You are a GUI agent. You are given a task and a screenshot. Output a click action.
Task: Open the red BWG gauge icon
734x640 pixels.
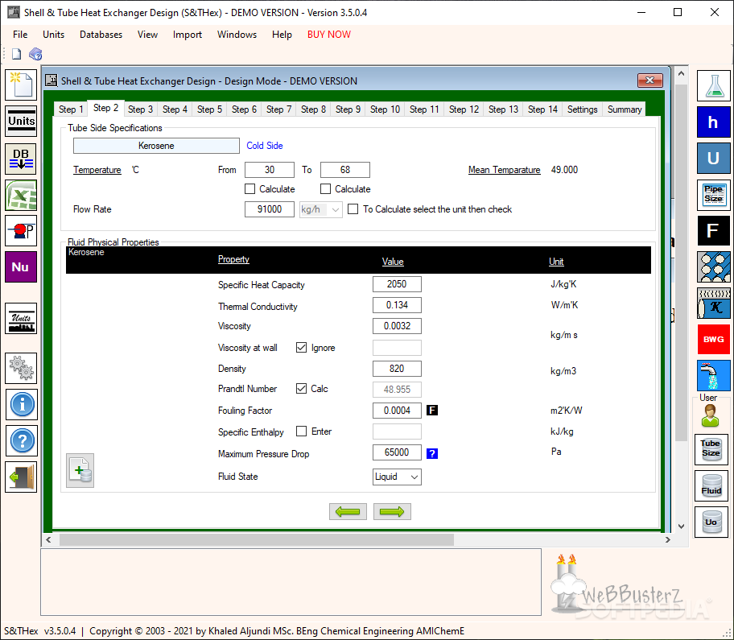pyautogui.click(x=713, y=340)
